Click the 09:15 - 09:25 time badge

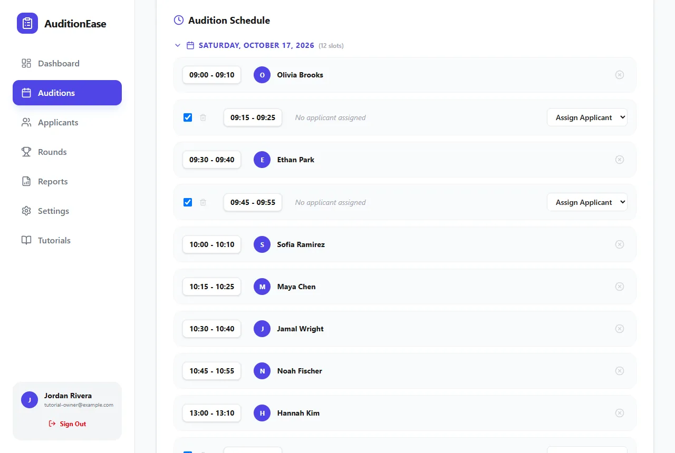(x=253, y=117)
